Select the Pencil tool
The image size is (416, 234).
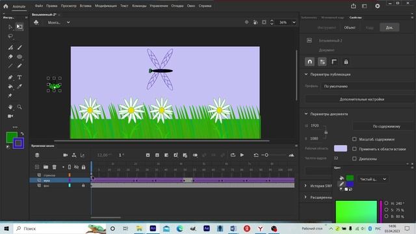click(19, 66)
